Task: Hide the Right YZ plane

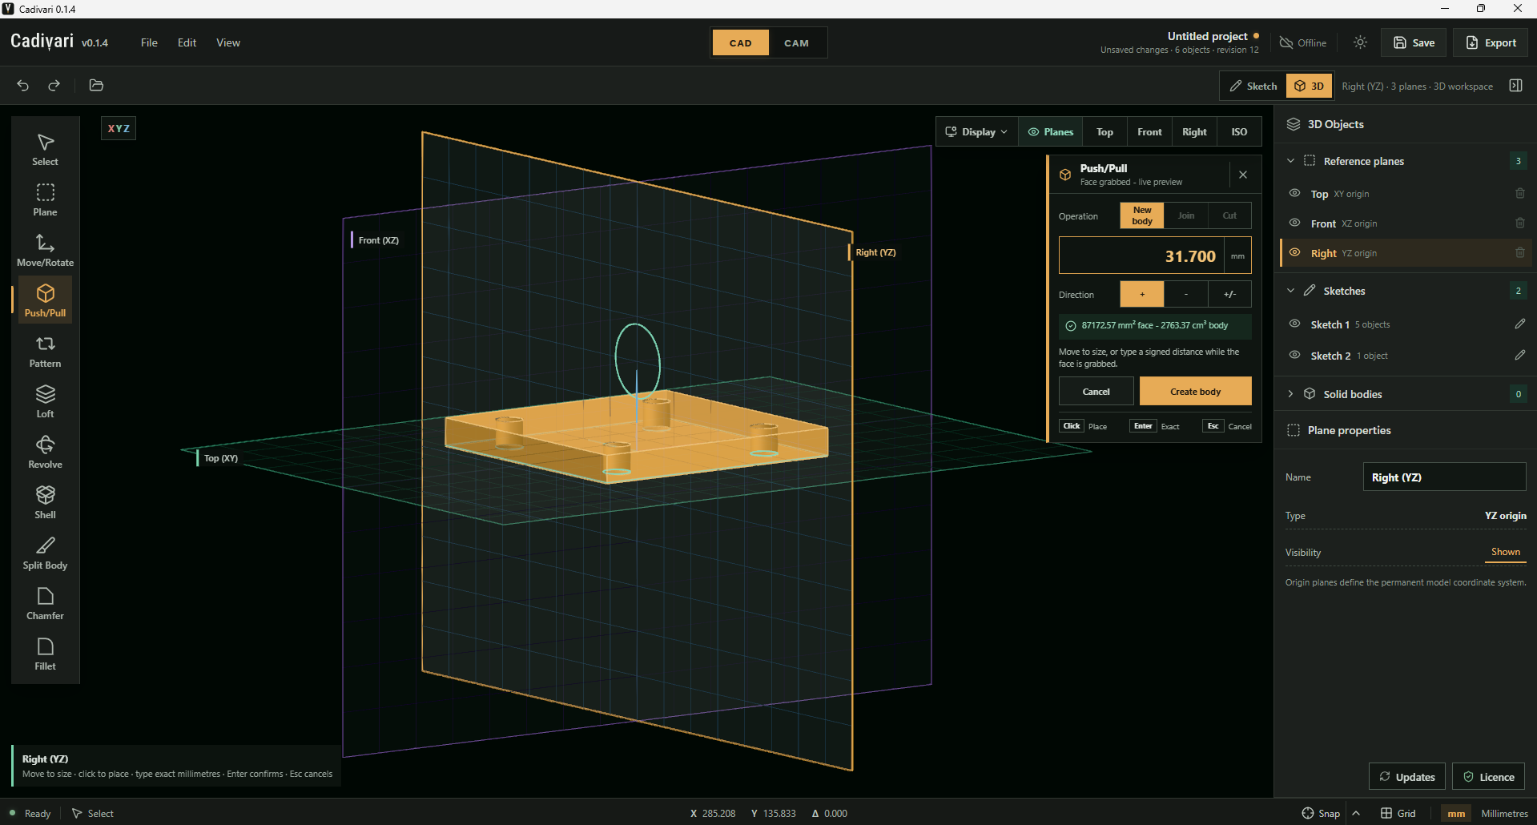Action: pos(1294,252)
